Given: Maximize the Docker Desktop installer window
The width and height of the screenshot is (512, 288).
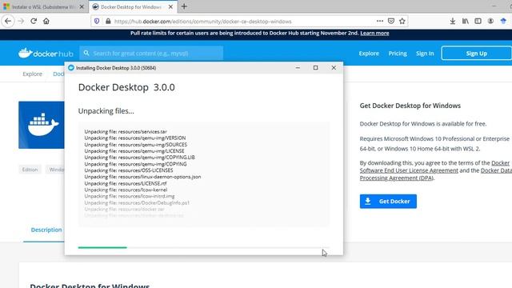Looking at the screenshot, I should click(315, 67).
